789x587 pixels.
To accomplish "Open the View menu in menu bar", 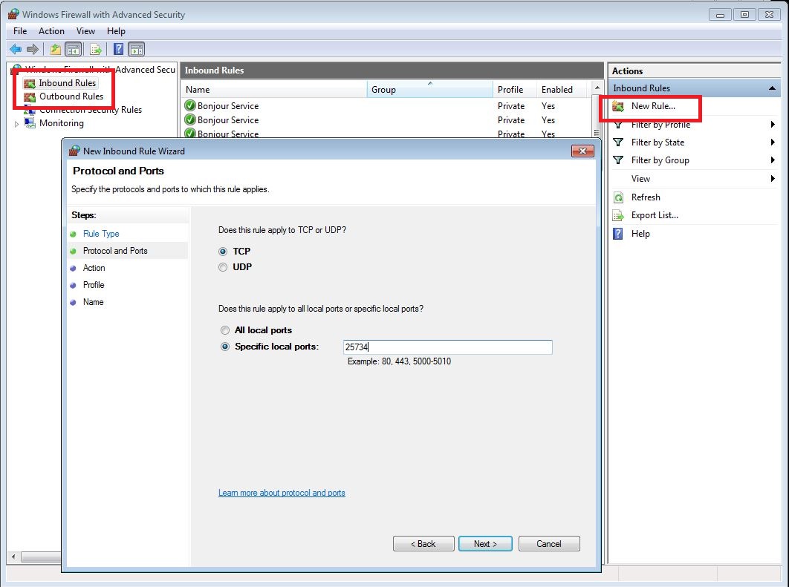I will coord(85,31).
